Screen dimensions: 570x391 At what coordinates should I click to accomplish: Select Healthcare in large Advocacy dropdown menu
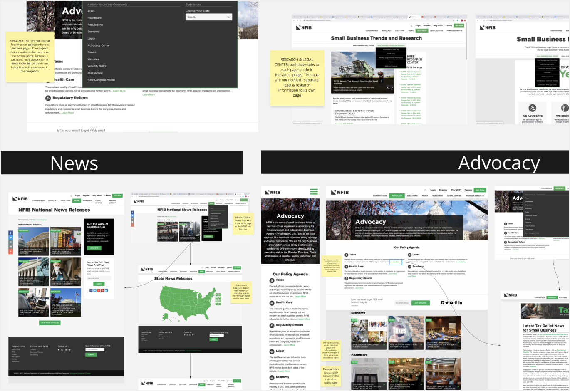(94, 18)
